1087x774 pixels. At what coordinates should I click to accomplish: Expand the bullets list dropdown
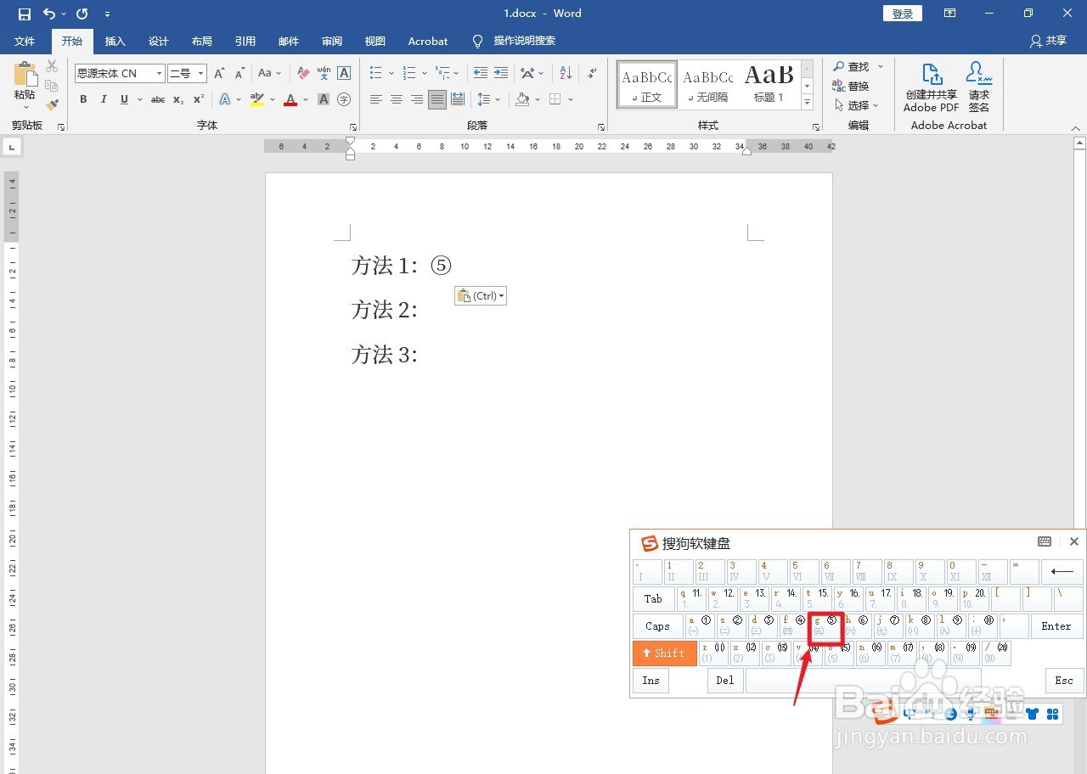point(391,74)
